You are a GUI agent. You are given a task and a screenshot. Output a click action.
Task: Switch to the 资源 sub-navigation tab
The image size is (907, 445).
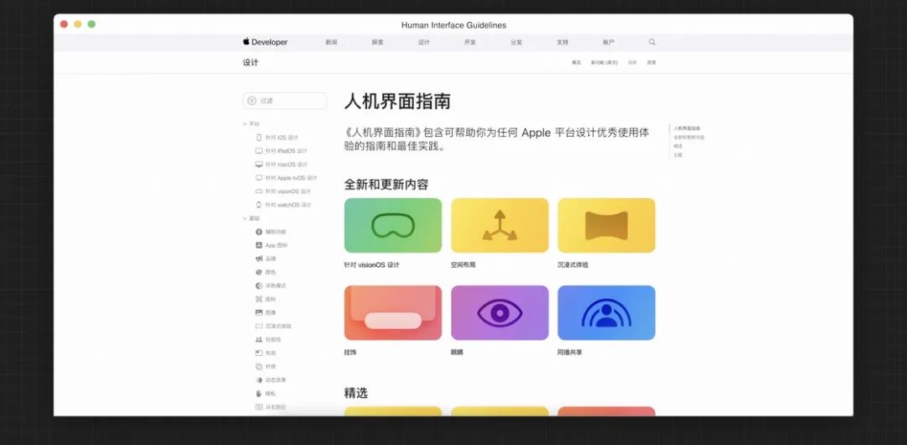[652, 62]
